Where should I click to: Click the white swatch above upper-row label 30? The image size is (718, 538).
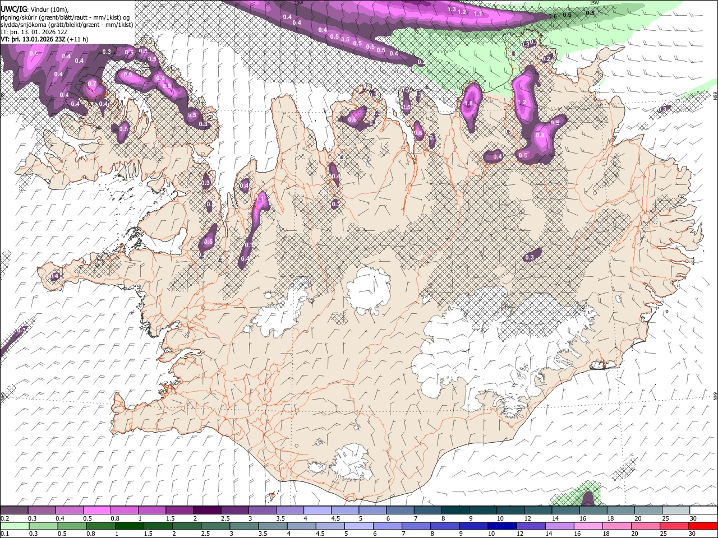click(703, 511)
